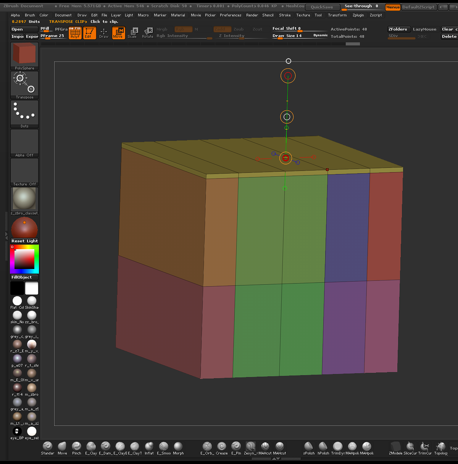The width and height of the screenshot is (458, 464).
Task: Open the Brush menu
Action: tap(30, 15)
